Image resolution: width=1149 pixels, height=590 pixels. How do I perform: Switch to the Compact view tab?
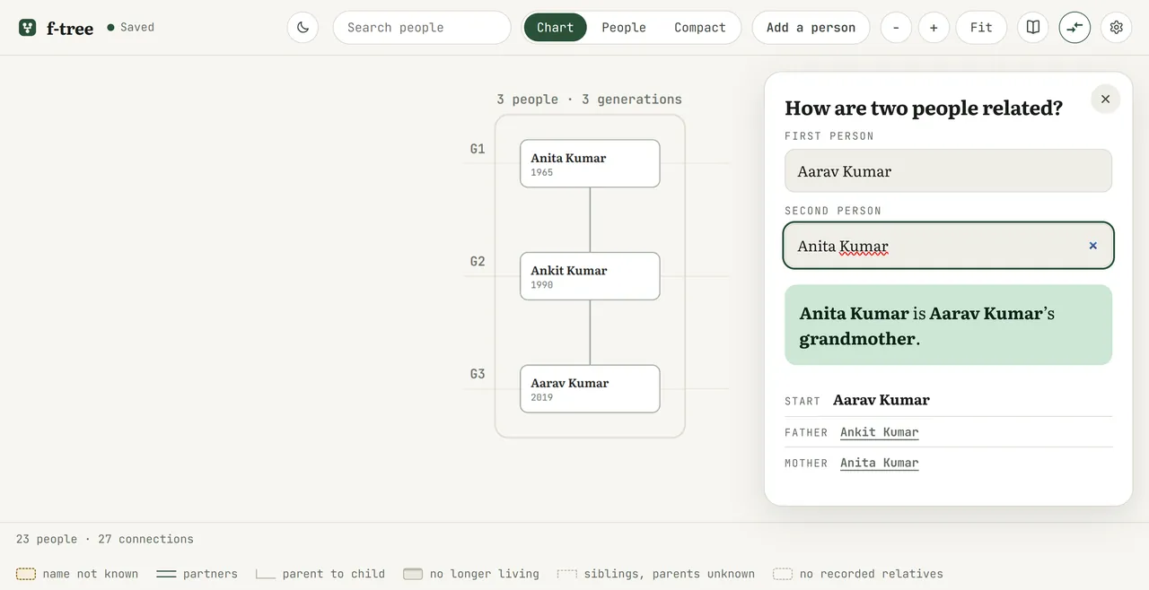(700, 28)
